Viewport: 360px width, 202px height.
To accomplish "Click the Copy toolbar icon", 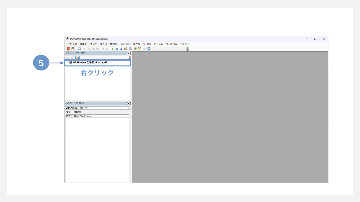I will [89, 49].
